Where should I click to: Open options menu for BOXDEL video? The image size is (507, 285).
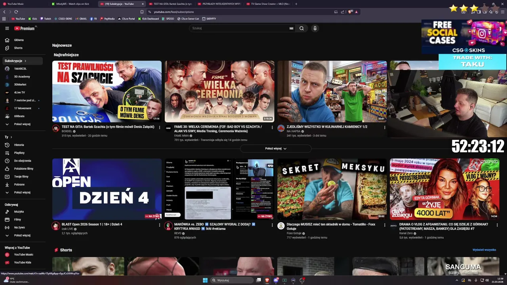pyautogui.click(x=160, y=127)
